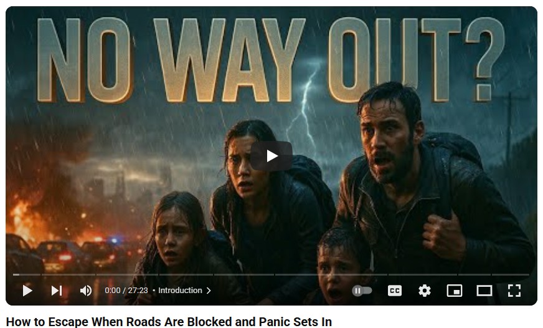Seek to the final chapter segment of progress bar
543x328 pixels.
tap(511, 274)
